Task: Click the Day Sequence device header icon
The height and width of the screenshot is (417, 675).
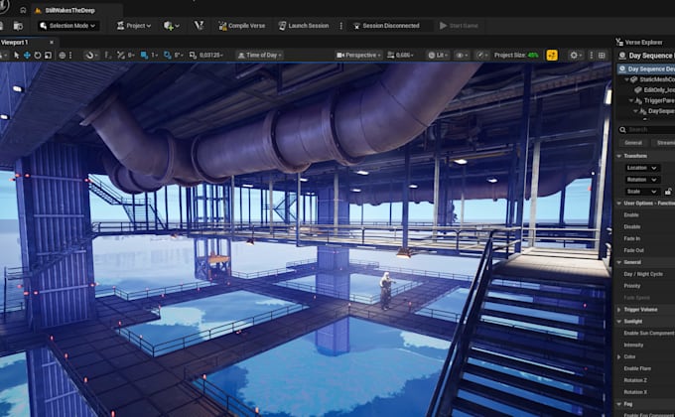Action: [x=621, y=56]
